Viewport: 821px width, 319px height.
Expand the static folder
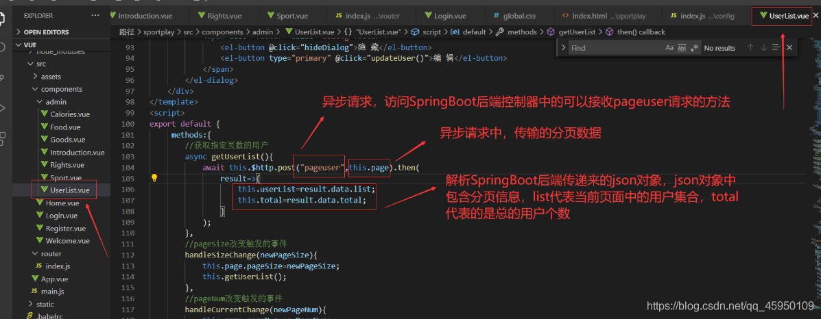coord(41,304)
